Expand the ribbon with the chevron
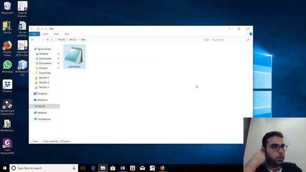The height and width of the screenshot is (172, 306). (247, 34)
